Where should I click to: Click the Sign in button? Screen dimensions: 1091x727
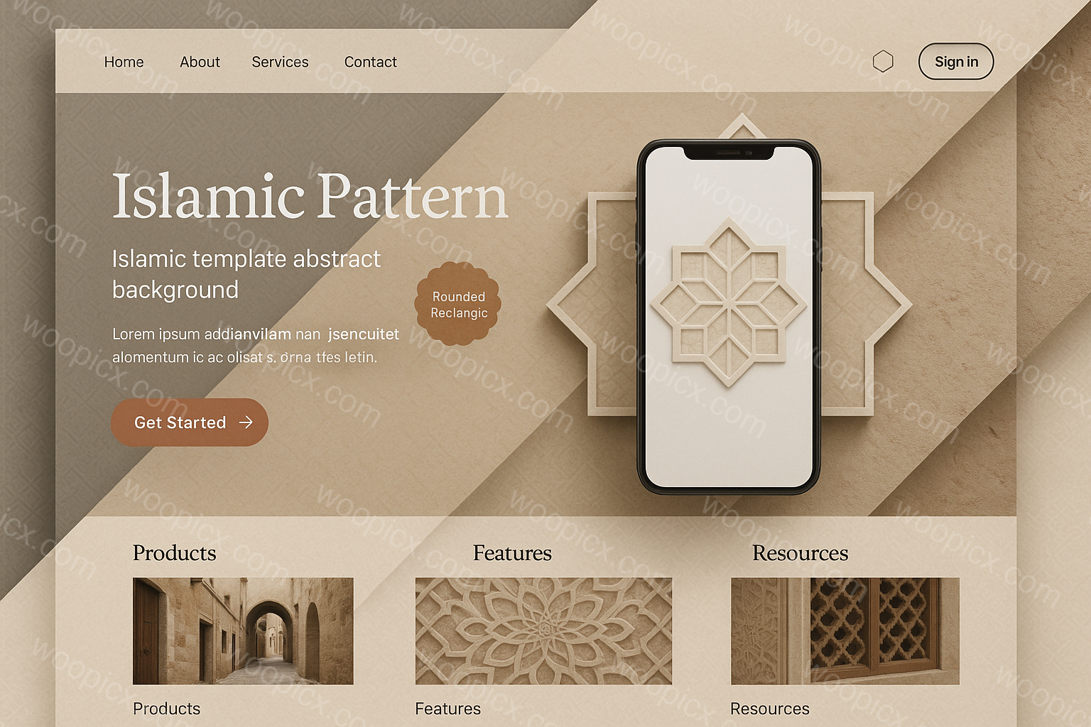point(956,62)
